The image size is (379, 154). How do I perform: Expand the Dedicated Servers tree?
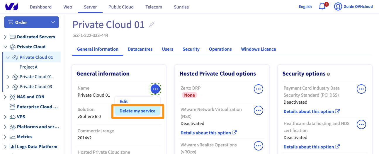click(x=5, y=37)
